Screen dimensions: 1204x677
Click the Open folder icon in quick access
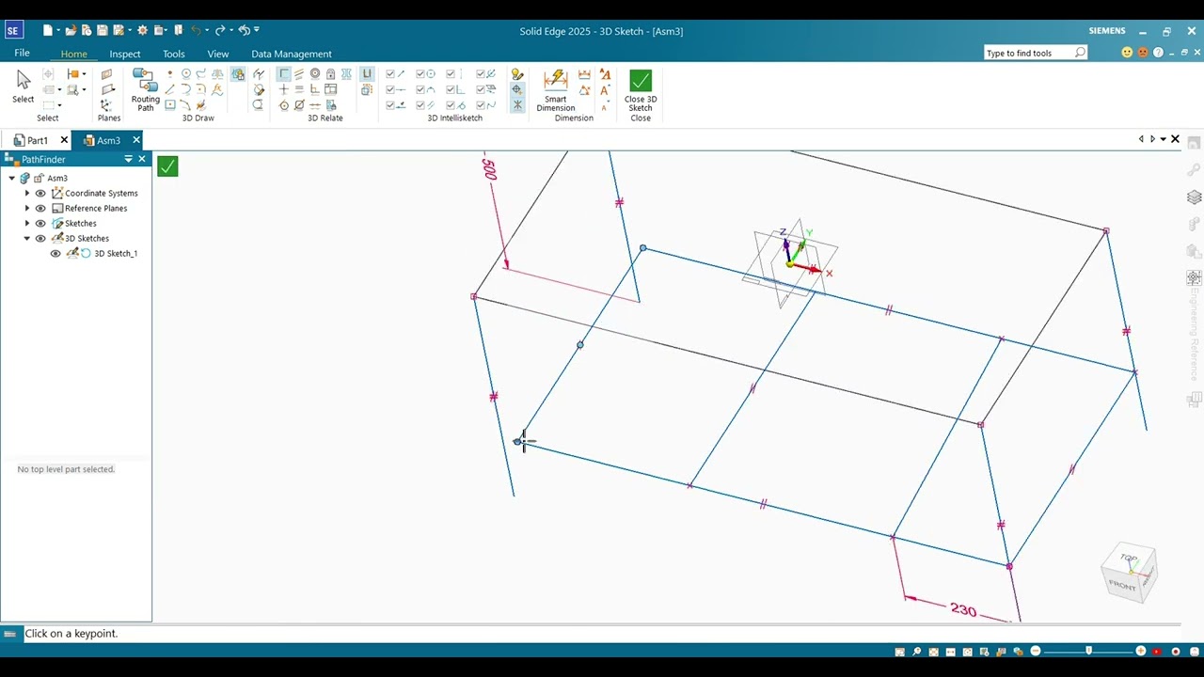pyautogui.click(x=71, y=30)
